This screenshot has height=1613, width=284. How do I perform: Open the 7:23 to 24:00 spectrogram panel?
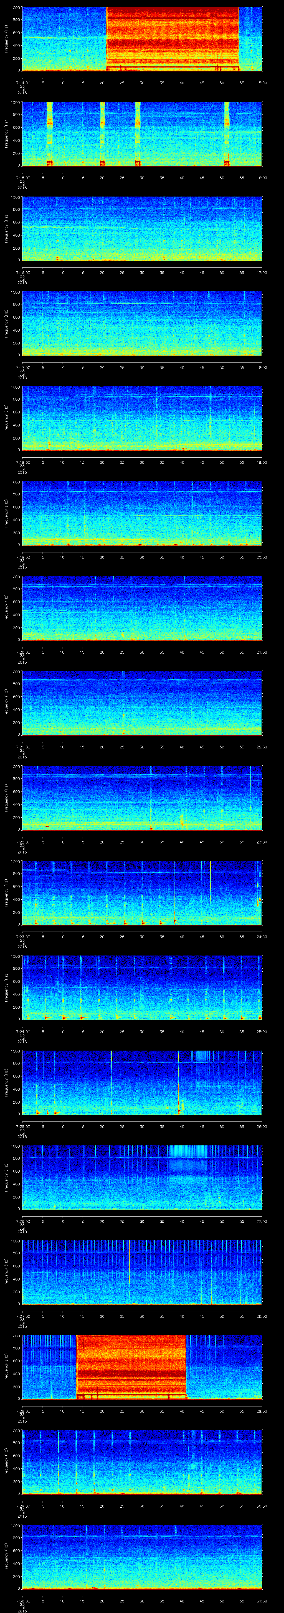[x=142, y=893]
